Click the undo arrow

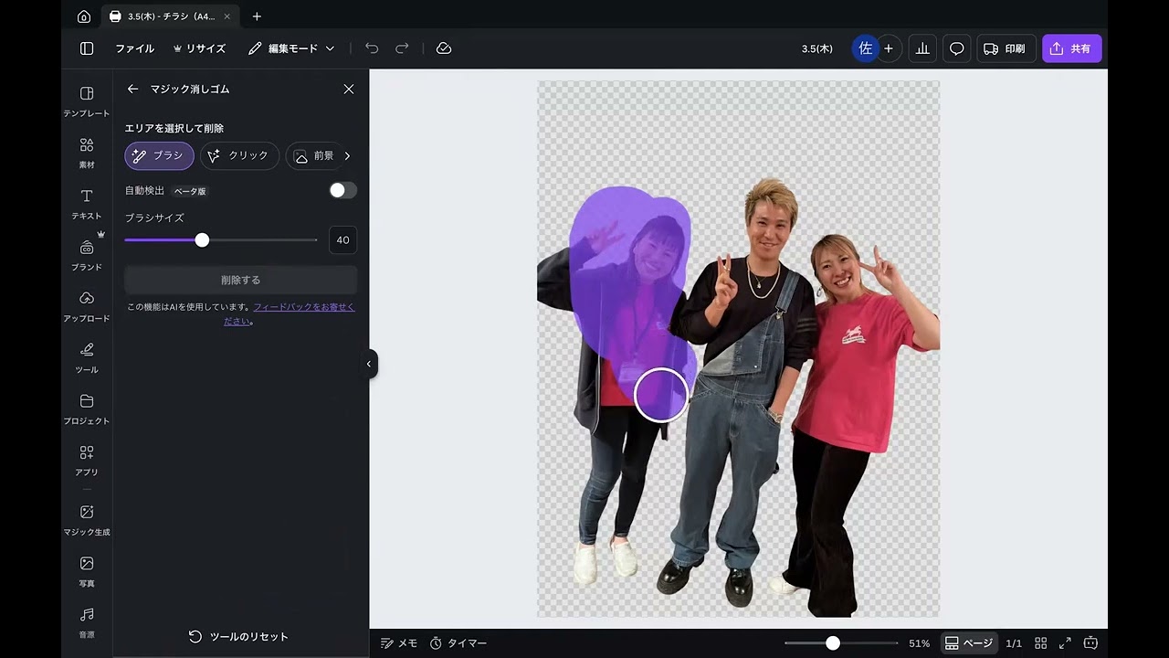point(372,48)
